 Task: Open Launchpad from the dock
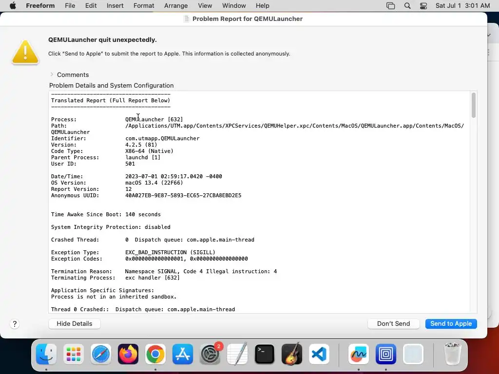point(74,354)
